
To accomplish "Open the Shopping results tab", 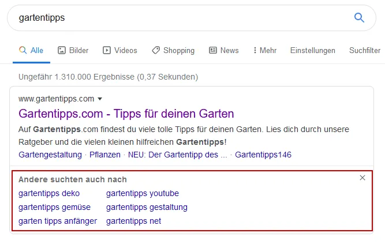I will pyautogui.click(x=173, y=51).
